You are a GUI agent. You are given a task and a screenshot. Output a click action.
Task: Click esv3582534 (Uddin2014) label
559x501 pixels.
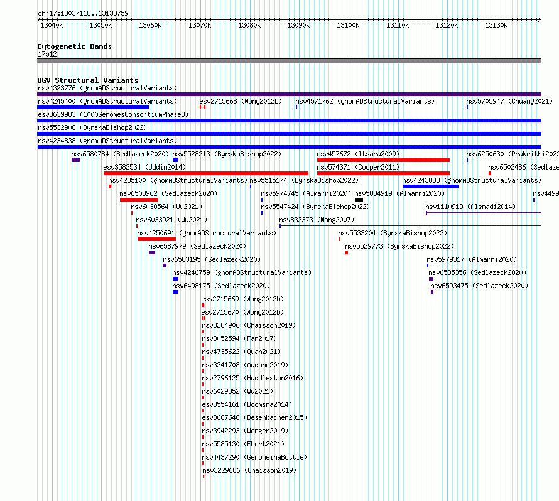(144, 167)
